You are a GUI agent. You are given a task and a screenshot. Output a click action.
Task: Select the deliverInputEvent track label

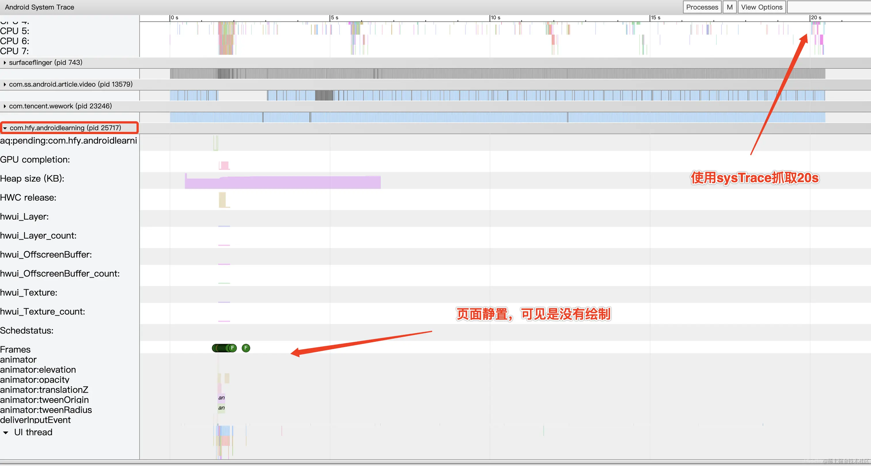(35, 420)
